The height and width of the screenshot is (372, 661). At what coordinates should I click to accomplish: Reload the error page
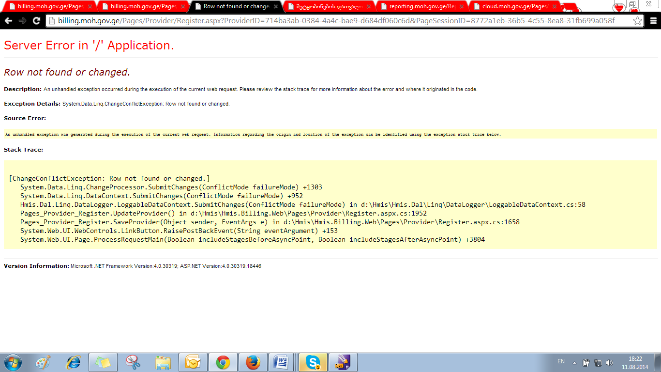click(x=36, y=21)
